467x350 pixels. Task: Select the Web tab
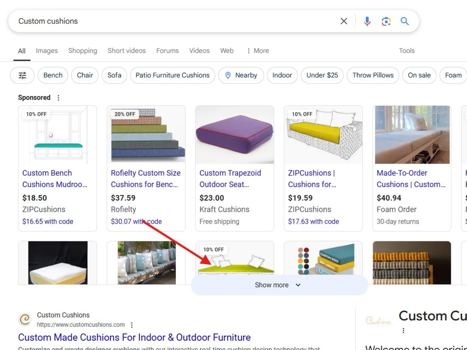(227, 51)
